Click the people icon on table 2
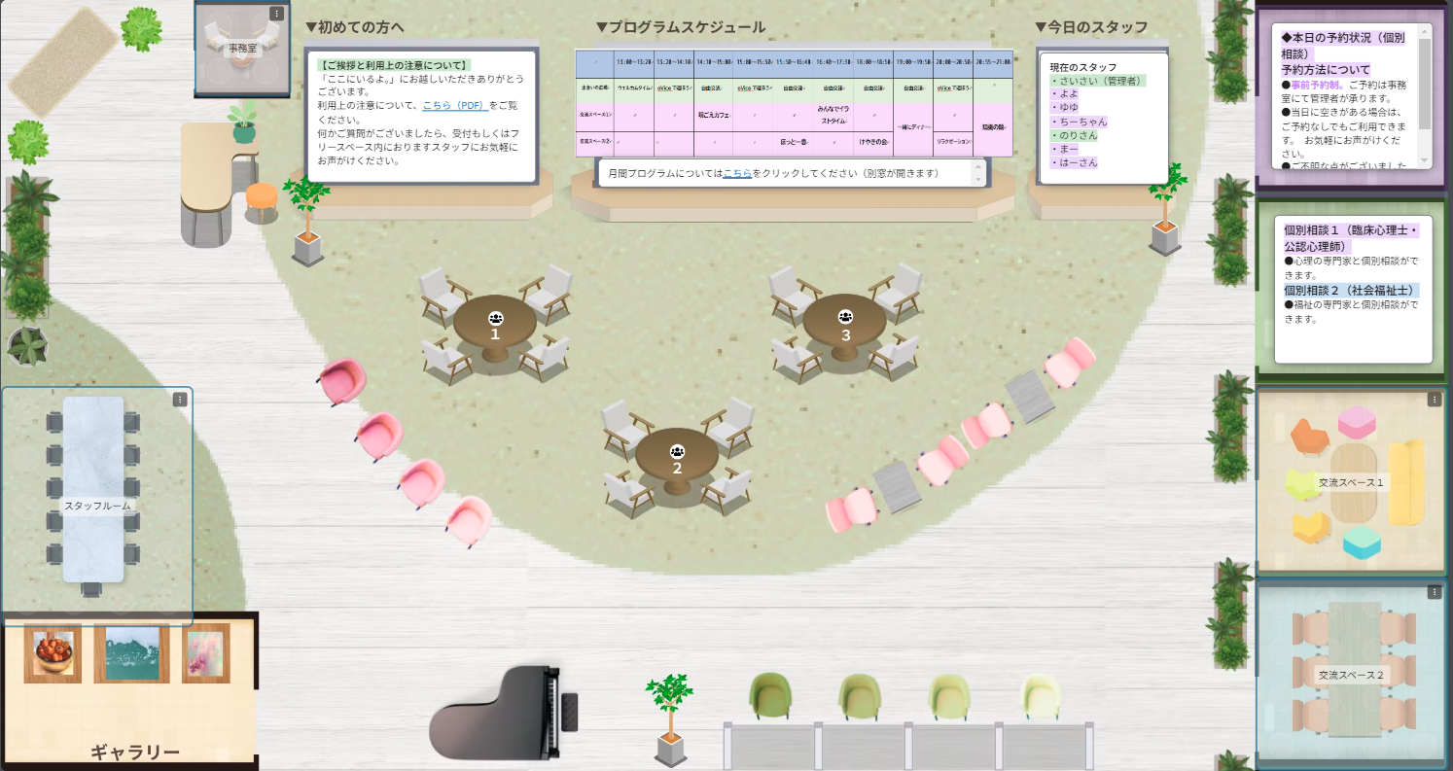 click(677, 451)
